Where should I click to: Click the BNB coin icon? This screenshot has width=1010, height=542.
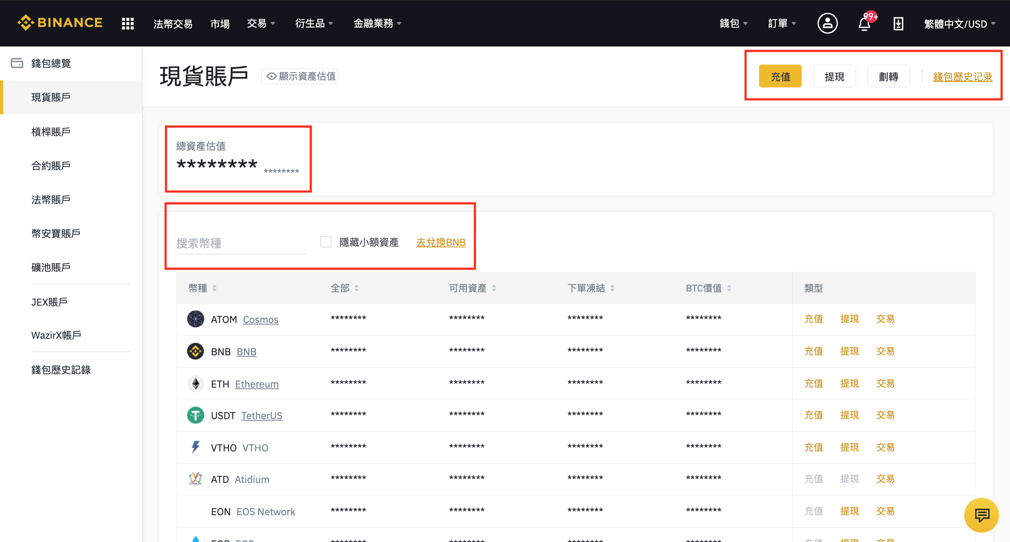(x=196, y=351)
